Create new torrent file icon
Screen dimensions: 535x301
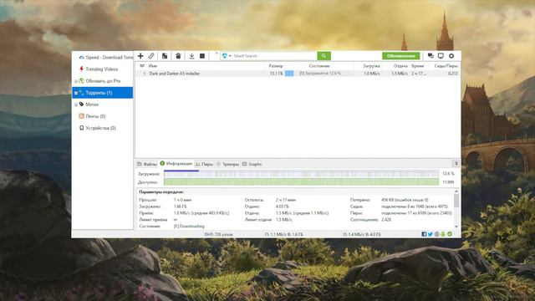165,56
